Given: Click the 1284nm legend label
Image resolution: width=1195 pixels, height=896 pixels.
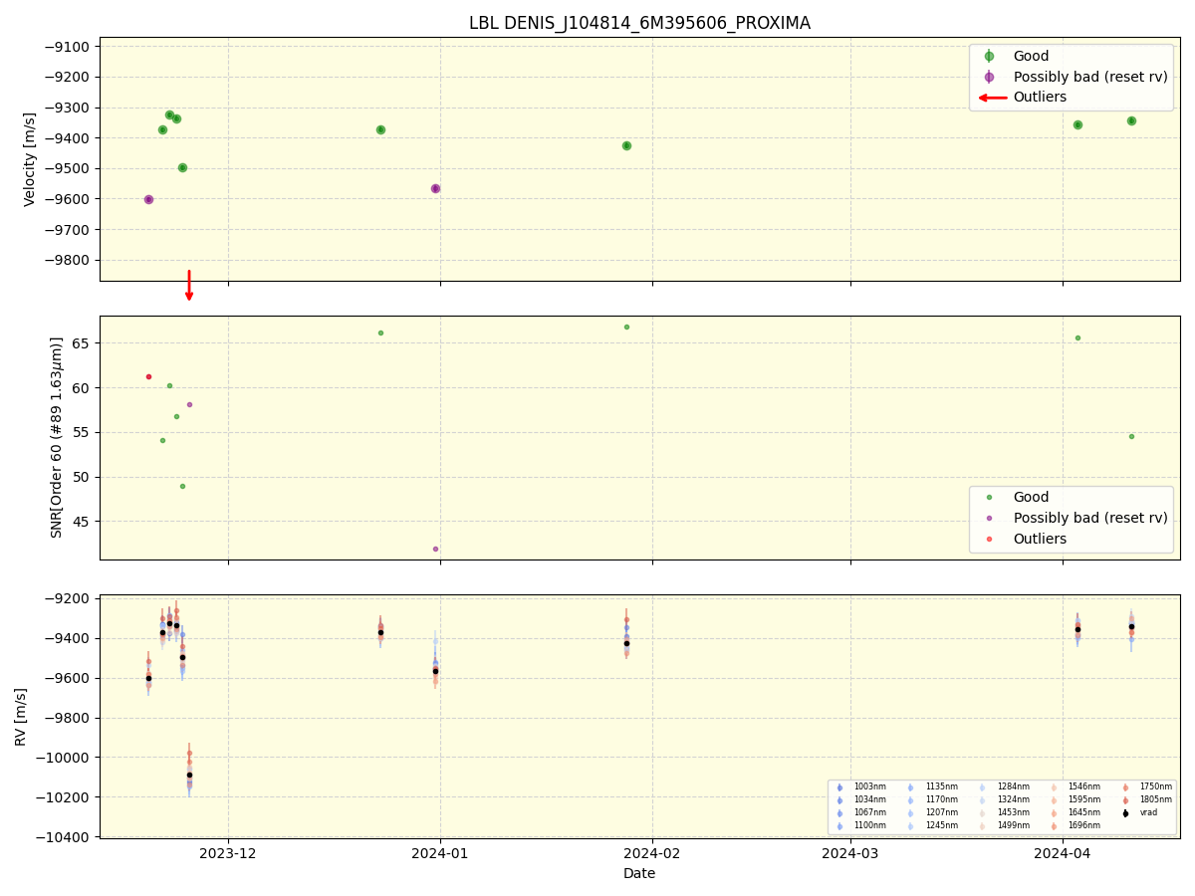Looking at the screenshot, I should coord(1014,786).
